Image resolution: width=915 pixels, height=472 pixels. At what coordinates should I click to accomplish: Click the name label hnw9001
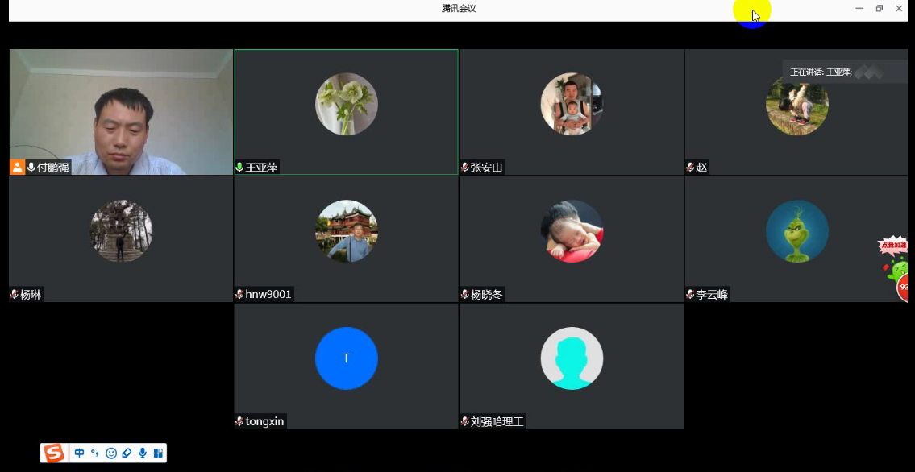(268, 295)
